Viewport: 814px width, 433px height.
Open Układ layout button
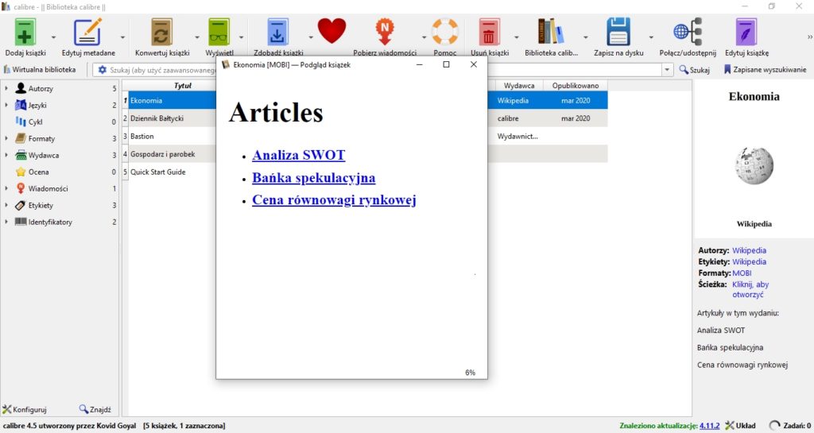point(740,426)
